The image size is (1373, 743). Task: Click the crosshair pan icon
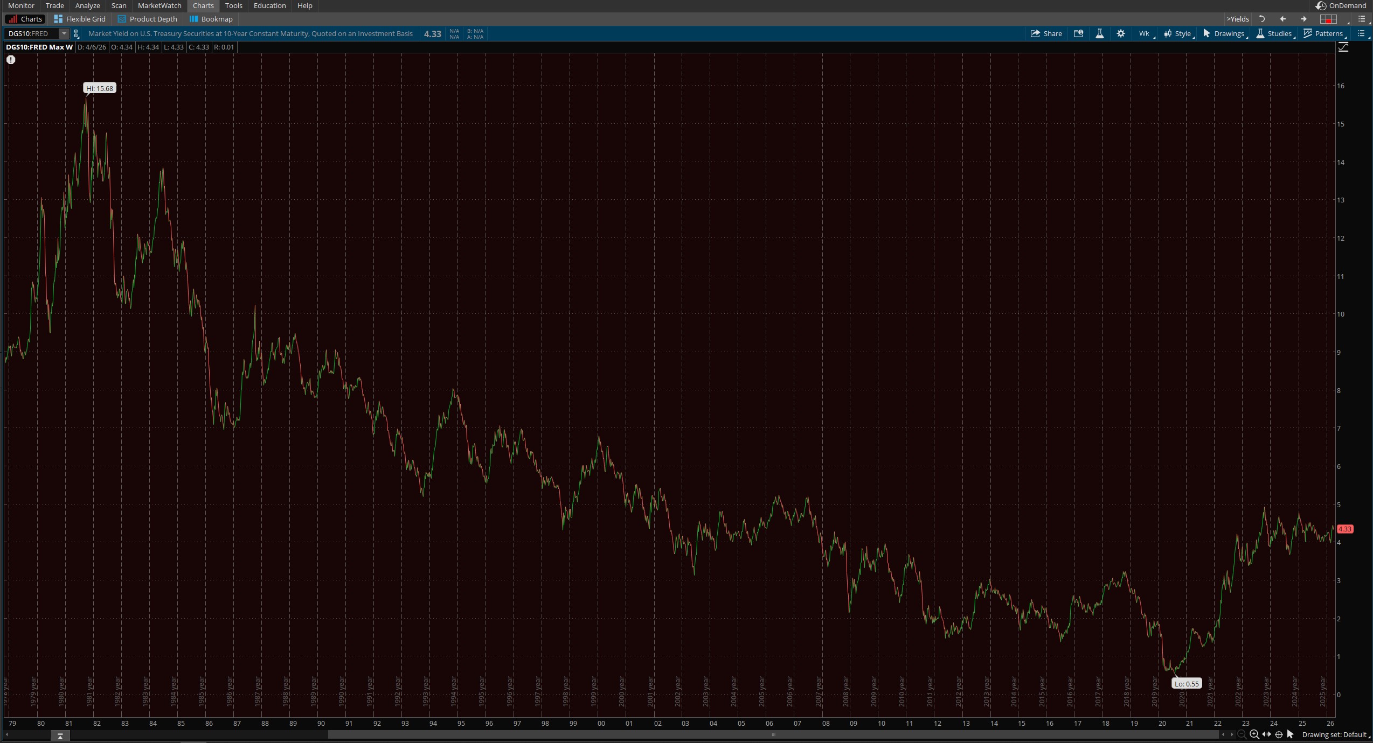click(1279, 734)
